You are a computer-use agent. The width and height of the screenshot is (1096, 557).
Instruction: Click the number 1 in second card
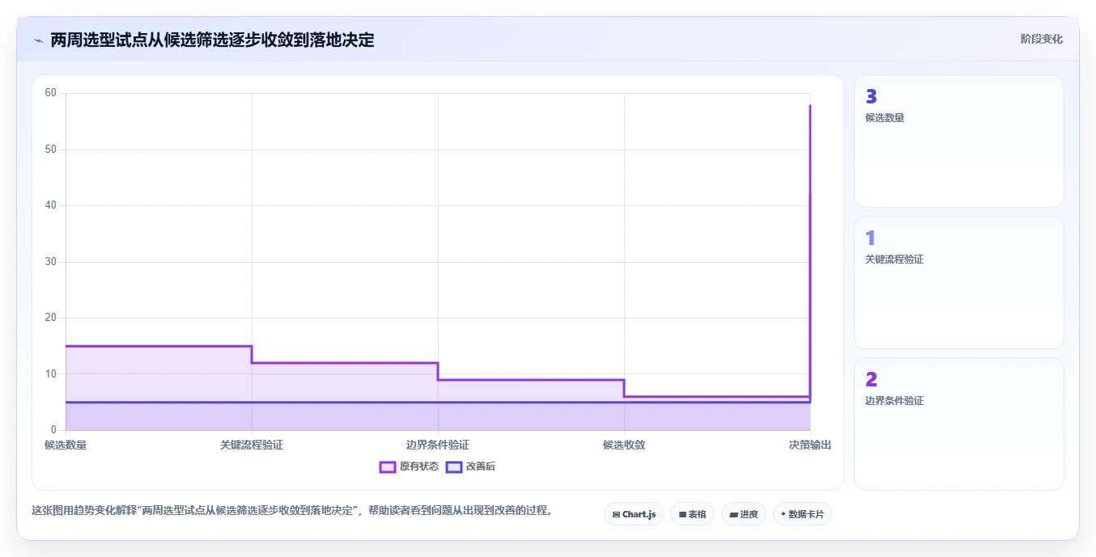click(871, 238)
